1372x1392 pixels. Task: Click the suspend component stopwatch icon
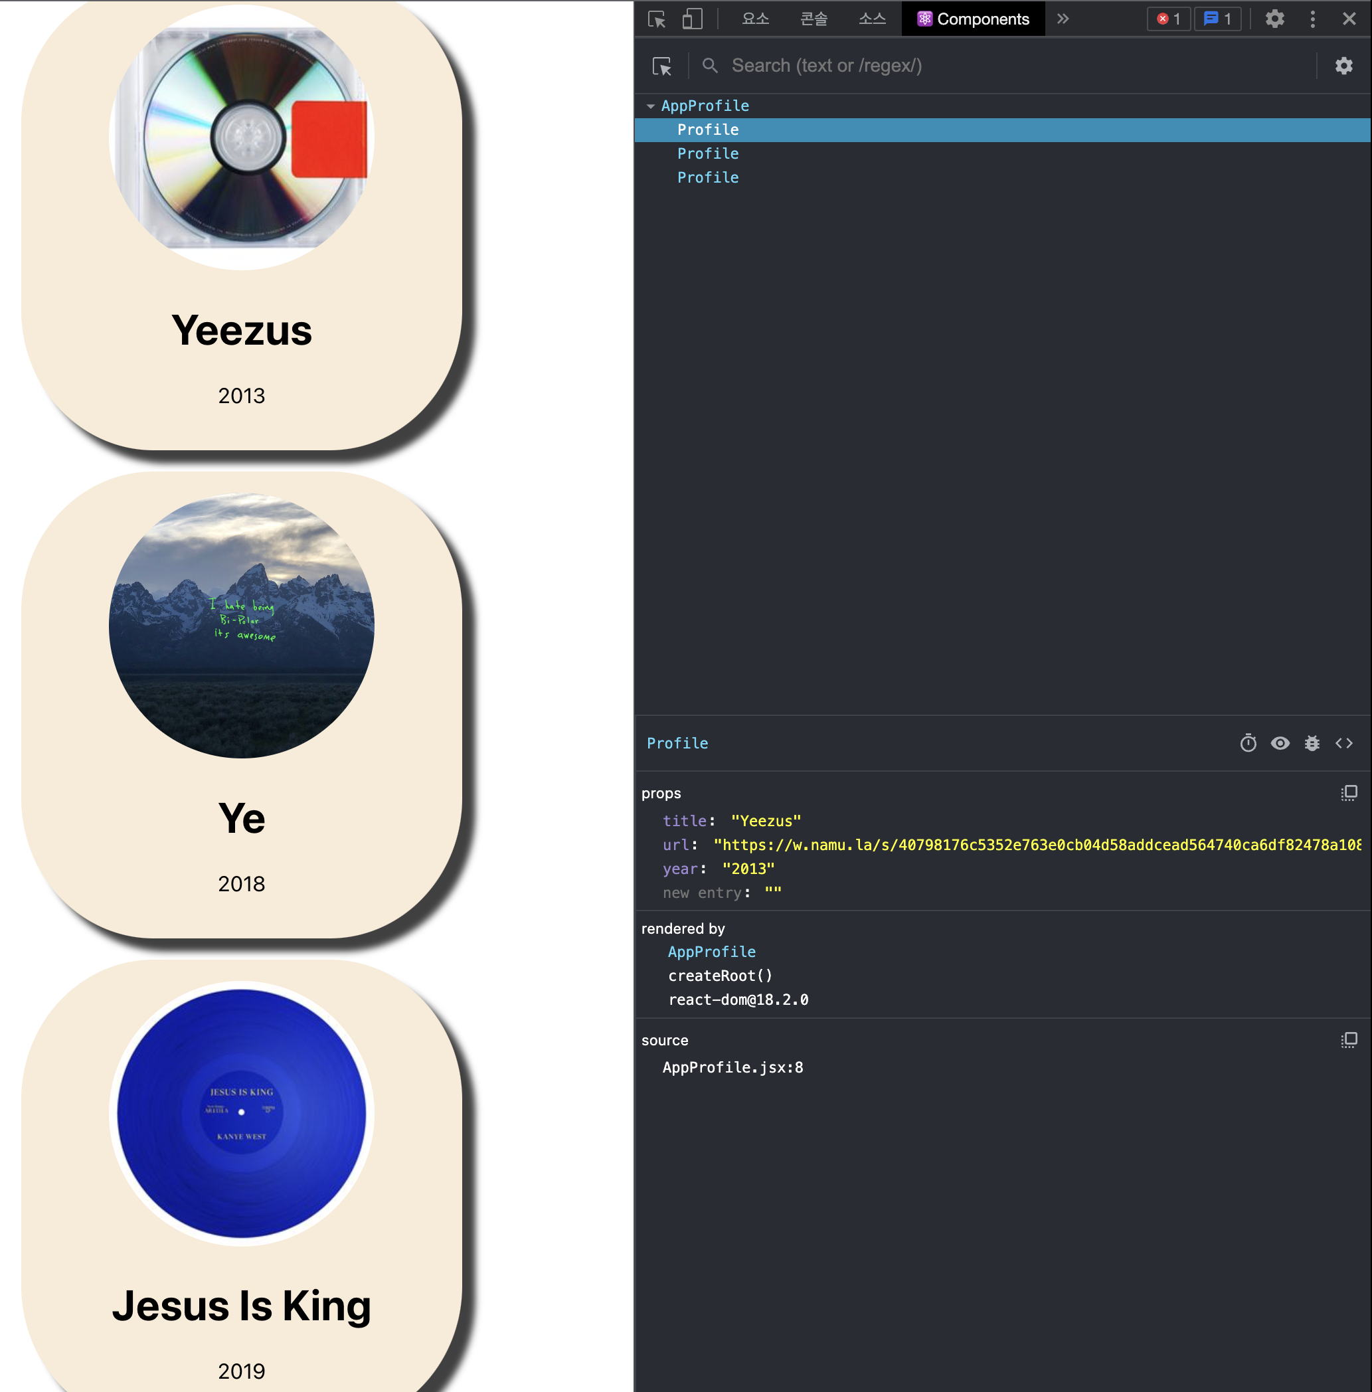pyautogui.click(x=1248, y=744)
